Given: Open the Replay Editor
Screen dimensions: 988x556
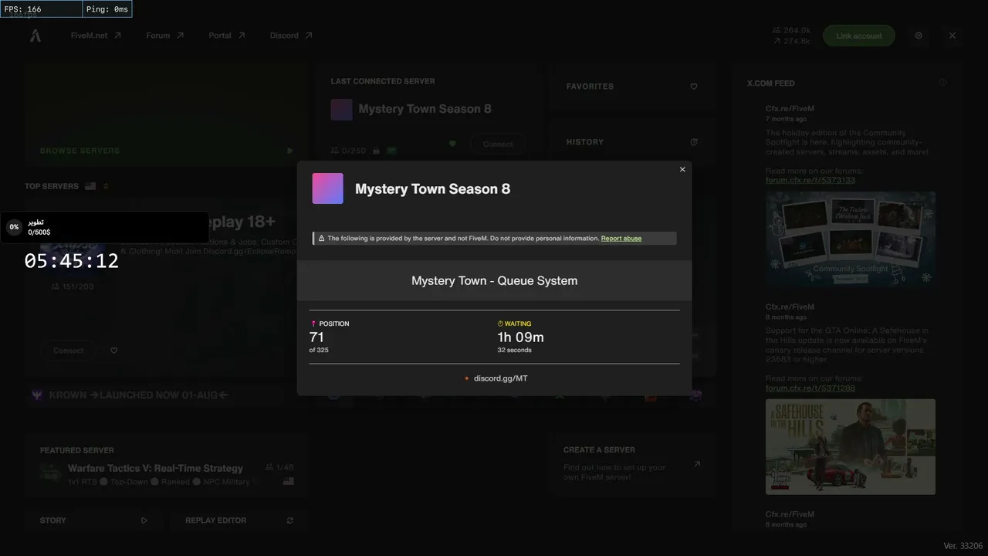Looking at the screenshot, I should (x=239, y=520).
